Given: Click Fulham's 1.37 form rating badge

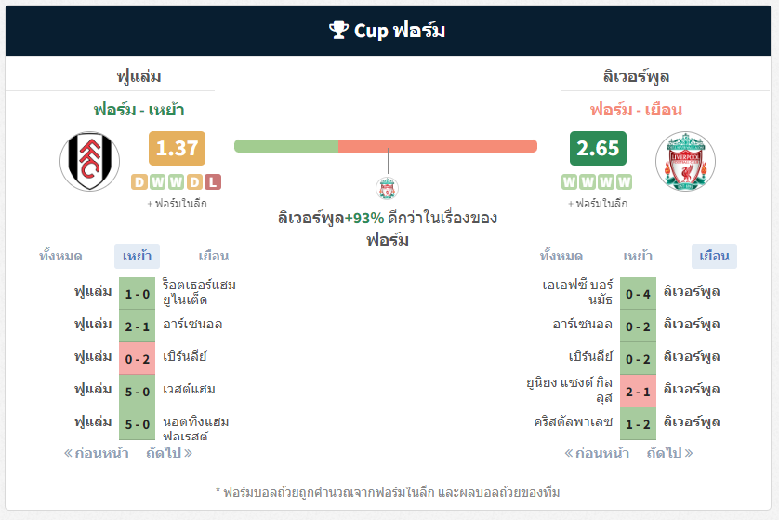Looking at the screenshot, I should (x=177, y=148).
